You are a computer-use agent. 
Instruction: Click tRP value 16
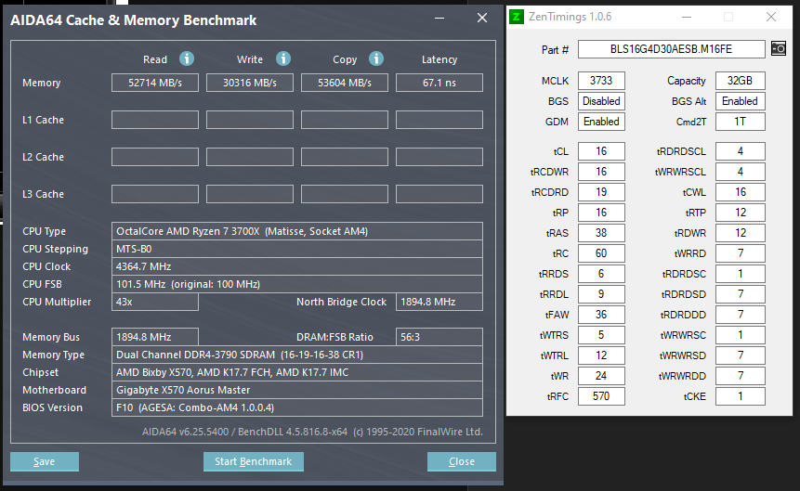click(601, 213)
